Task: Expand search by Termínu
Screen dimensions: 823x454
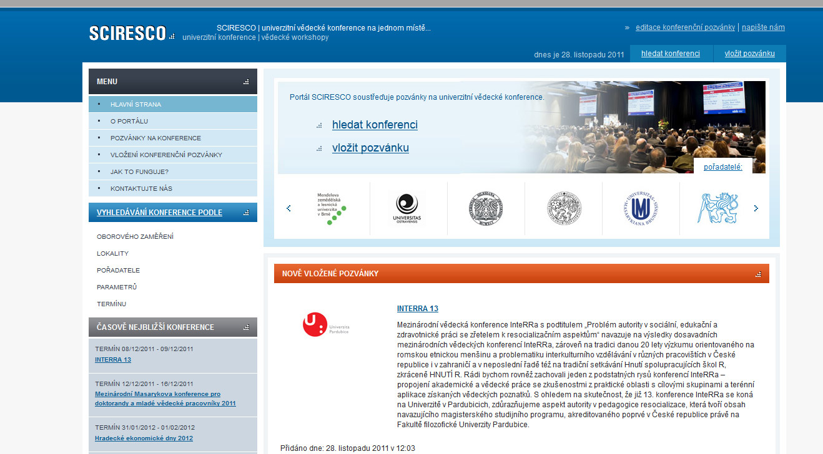Action: [111, 304]
